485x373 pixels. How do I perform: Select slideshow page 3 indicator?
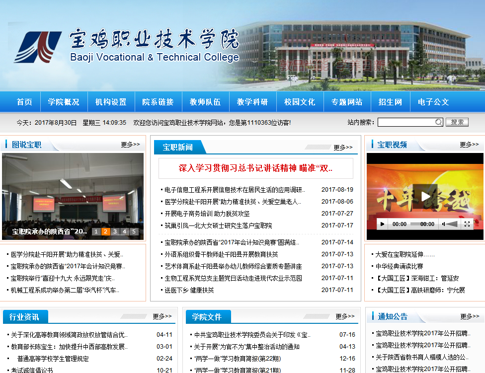(115, 231)
